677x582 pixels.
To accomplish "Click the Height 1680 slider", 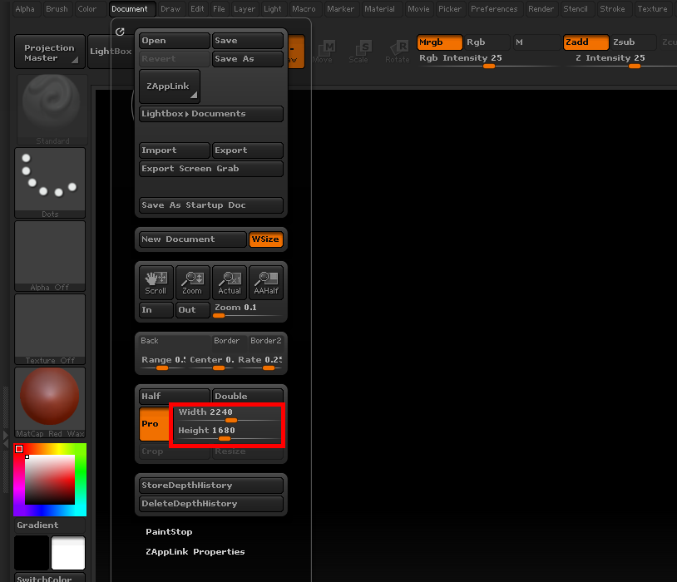I will point(230,433).
